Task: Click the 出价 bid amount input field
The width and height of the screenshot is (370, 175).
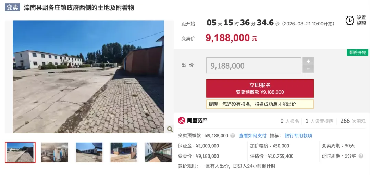Action: [x=254, y=66]
